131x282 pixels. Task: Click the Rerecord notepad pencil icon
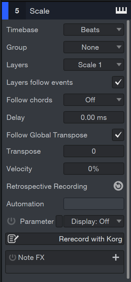13,239
